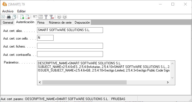Switch to the General tab

pyautogui.click(x=8, y=23)
